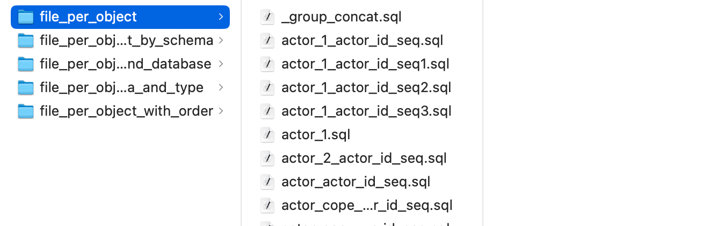Expand the file_per_obj...t_by_schema folder chevron
This screenshot has height=226, width=724.
pos(221,41)
